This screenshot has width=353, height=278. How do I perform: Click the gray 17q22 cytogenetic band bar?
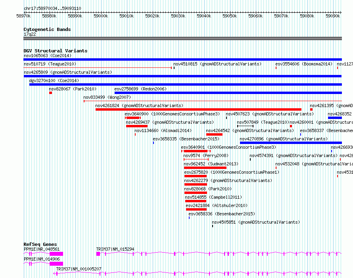coord(182,38)
